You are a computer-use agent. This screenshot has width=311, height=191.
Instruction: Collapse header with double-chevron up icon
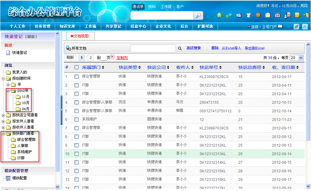pyautogui.click(x=305, y=27)
